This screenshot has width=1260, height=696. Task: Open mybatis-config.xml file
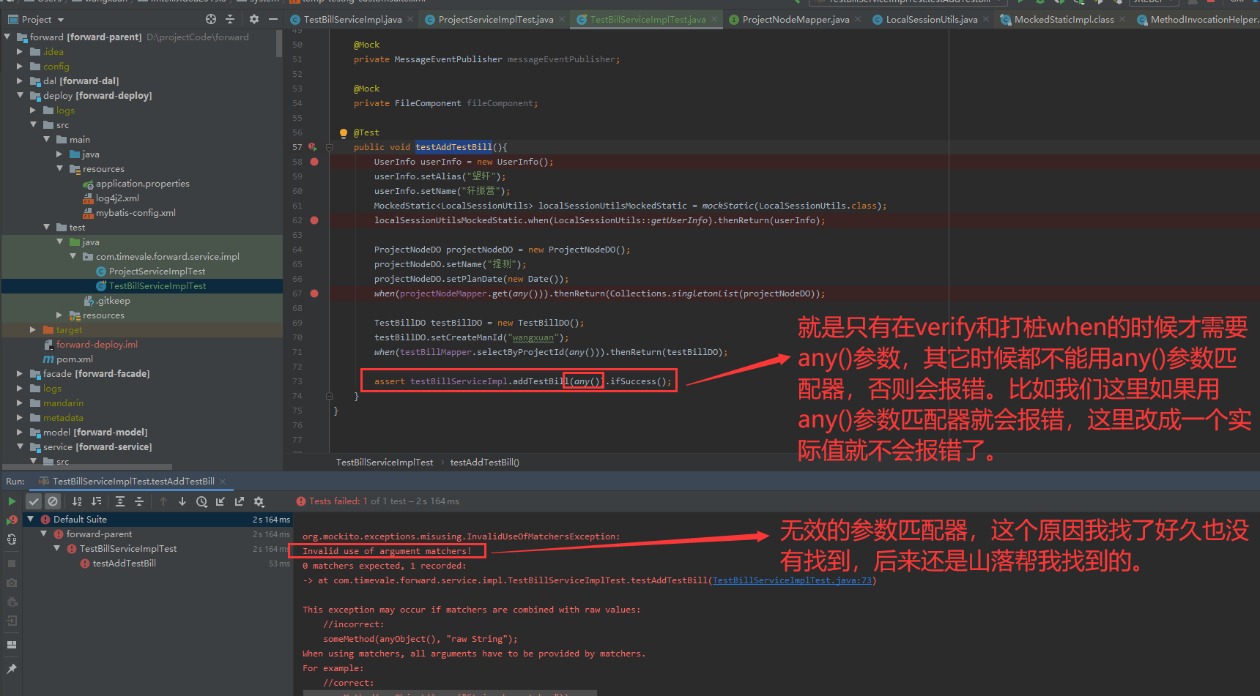point(136,212)
